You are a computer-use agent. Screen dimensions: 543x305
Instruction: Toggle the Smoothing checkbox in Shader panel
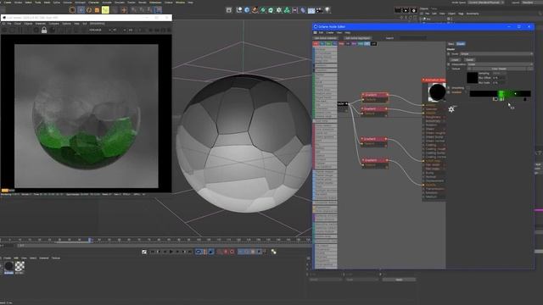coord(468,88)
